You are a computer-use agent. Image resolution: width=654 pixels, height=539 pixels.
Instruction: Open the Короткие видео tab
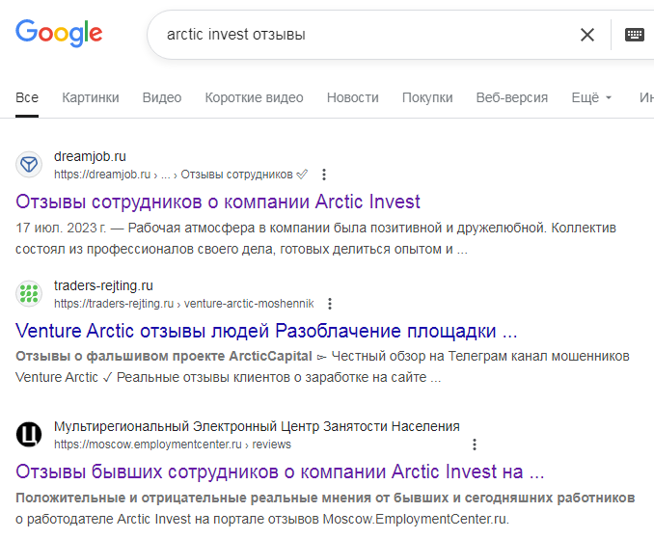(254, 97)
